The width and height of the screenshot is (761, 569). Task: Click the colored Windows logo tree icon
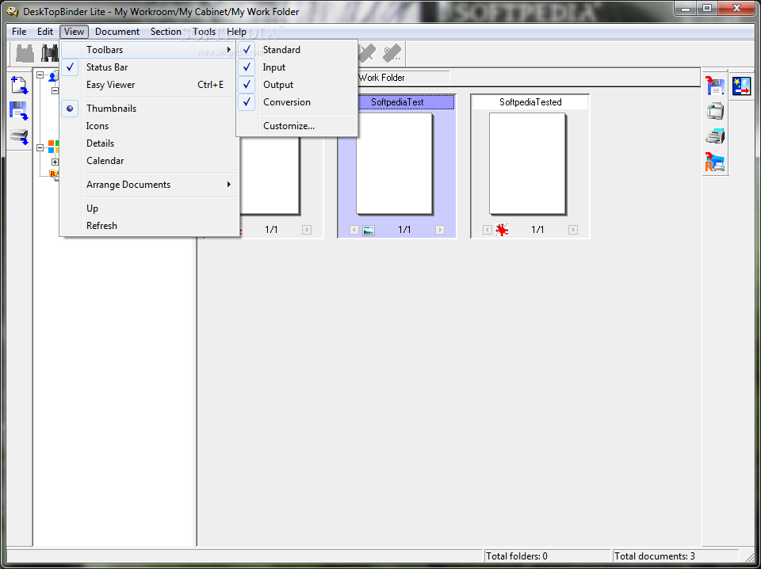point(53,147)
